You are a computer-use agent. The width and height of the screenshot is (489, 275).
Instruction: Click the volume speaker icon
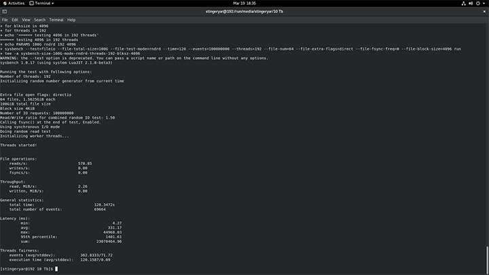coord(470,3)
